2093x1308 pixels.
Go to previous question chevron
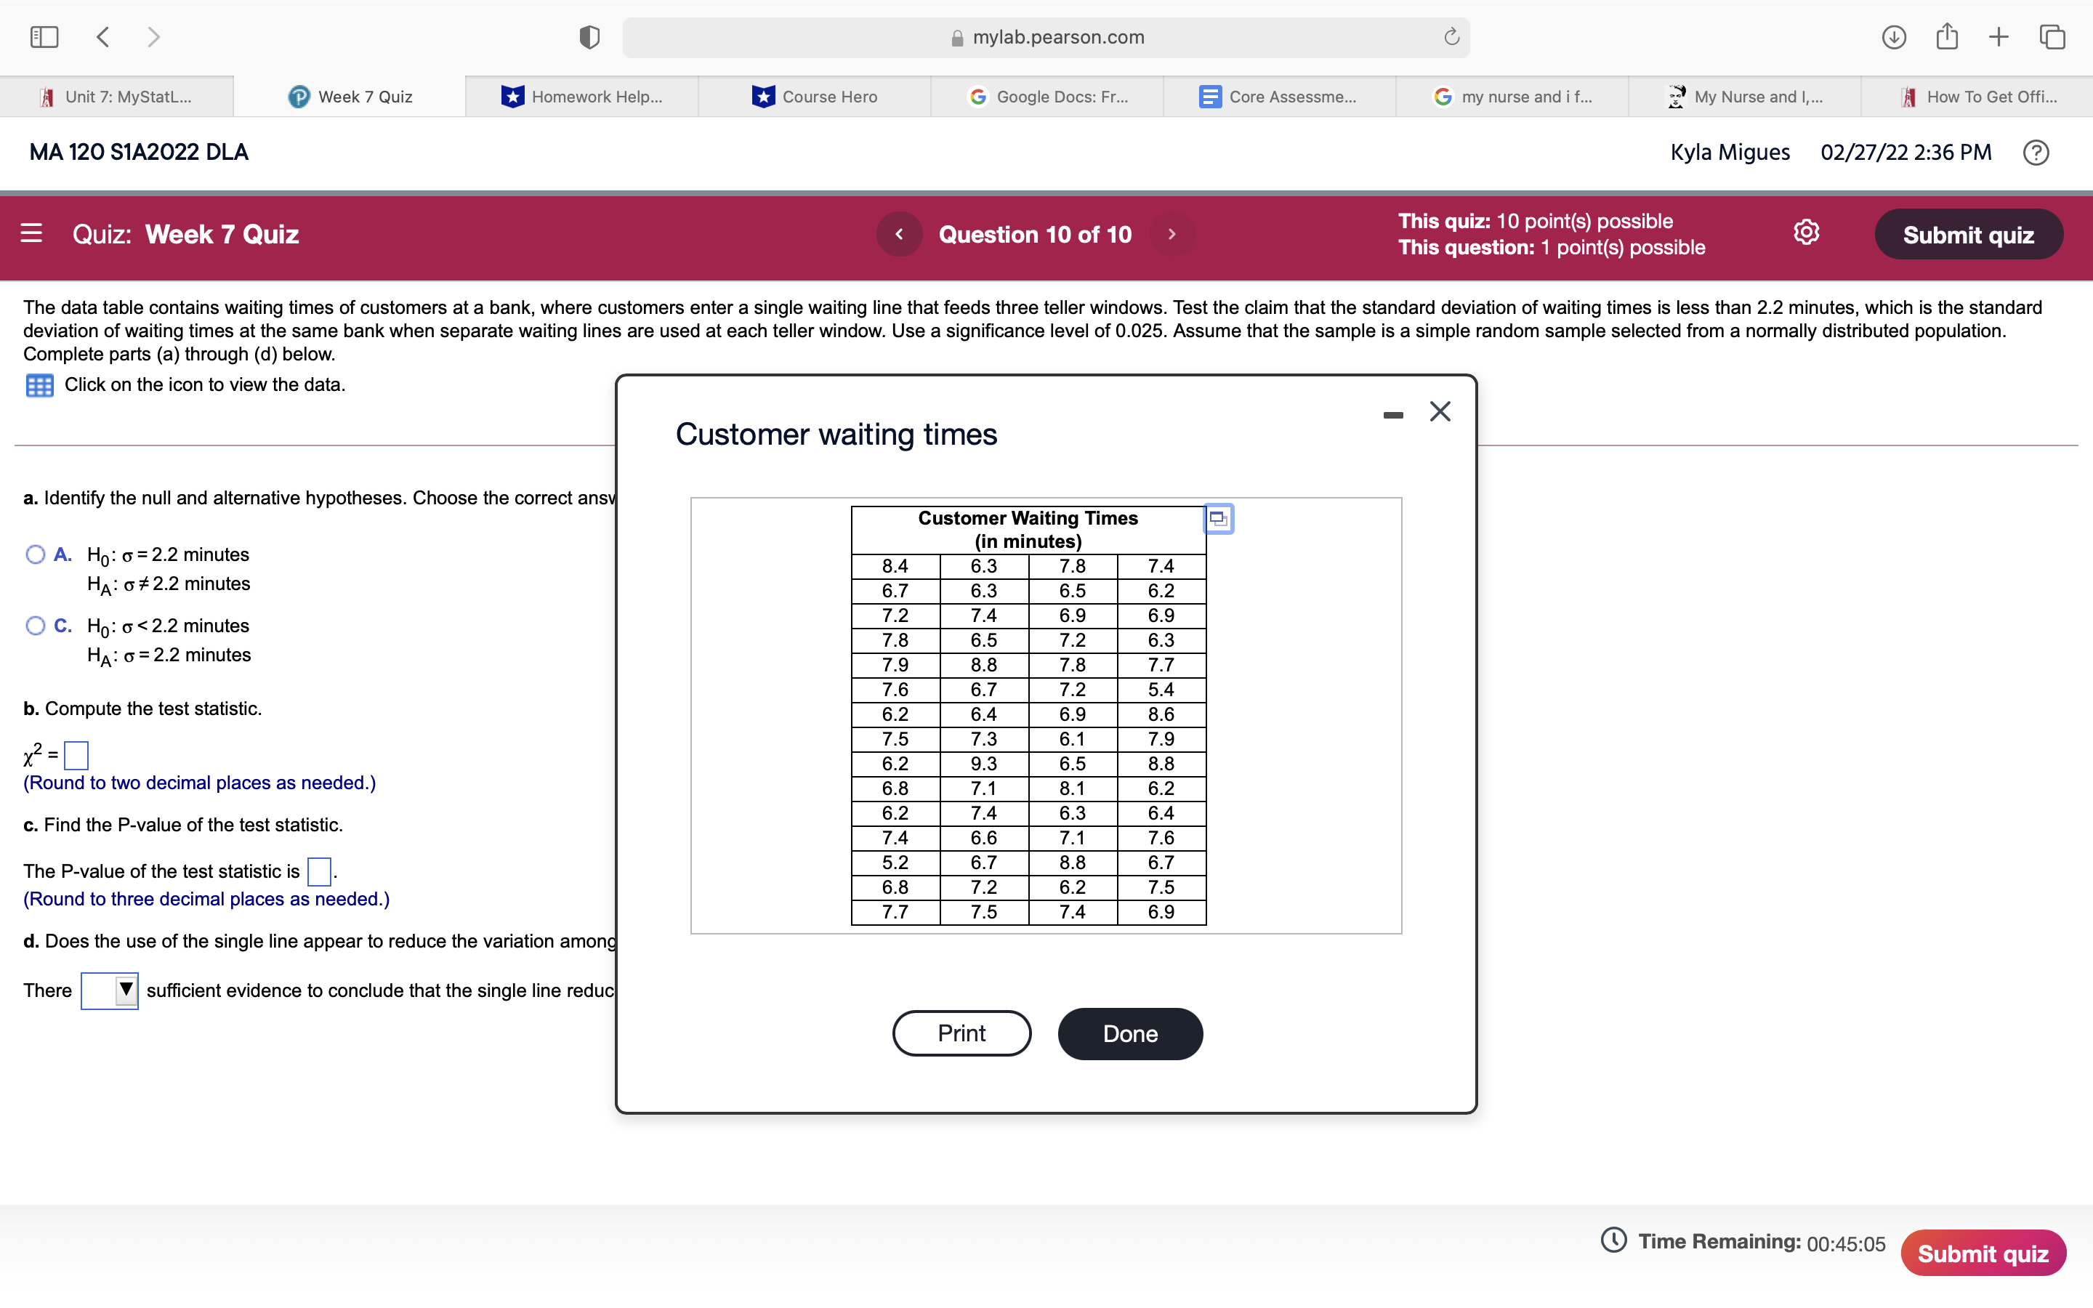898,235
